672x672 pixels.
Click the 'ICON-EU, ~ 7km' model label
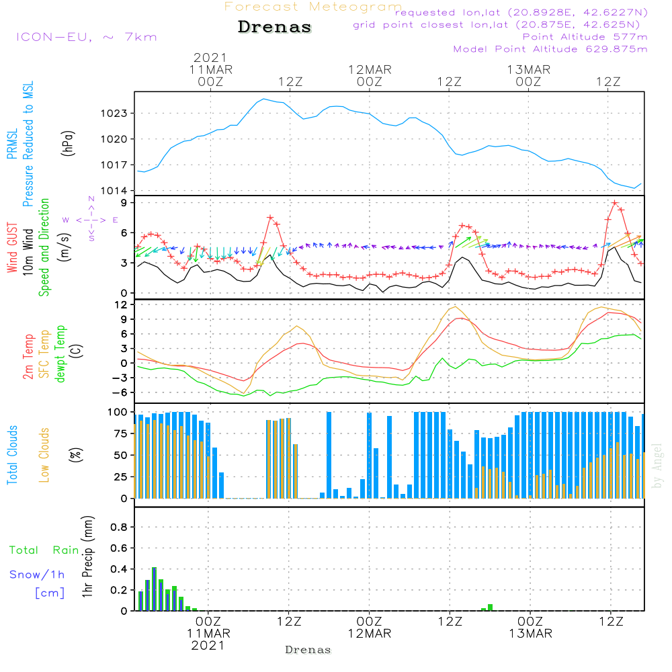[x=87, y=37]
